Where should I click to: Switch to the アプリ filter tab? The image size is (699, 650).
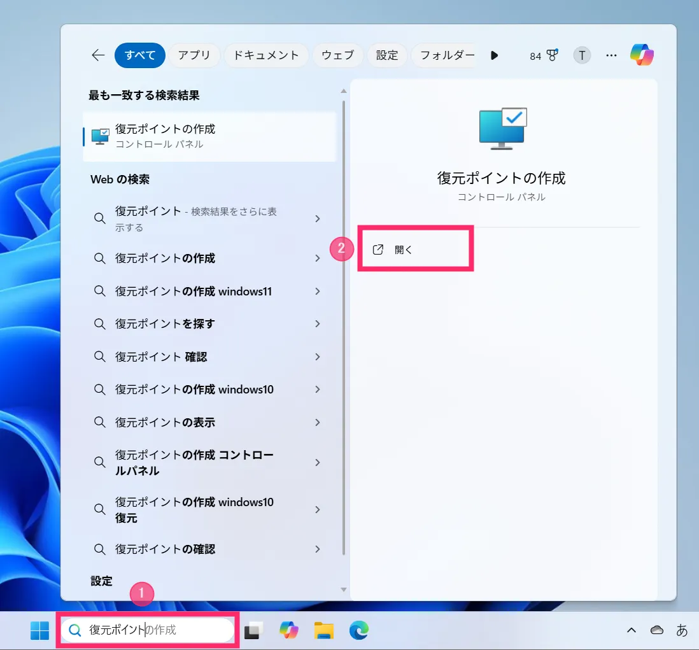click(x=194, y=55)
